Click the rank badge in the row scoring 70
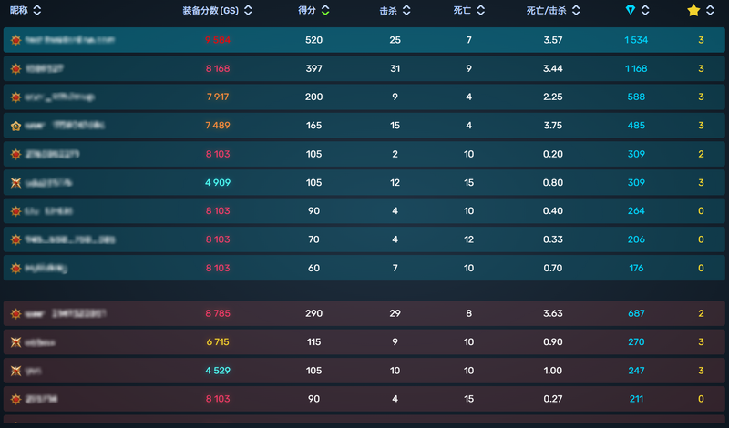 (x=15, y=239)
